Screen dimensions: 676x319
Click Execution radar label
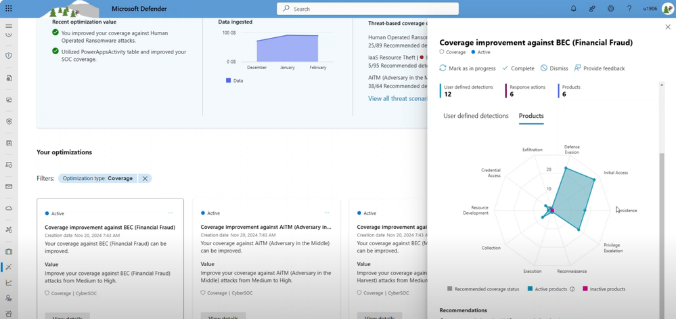pyautogui.click(x=533, y=271)
